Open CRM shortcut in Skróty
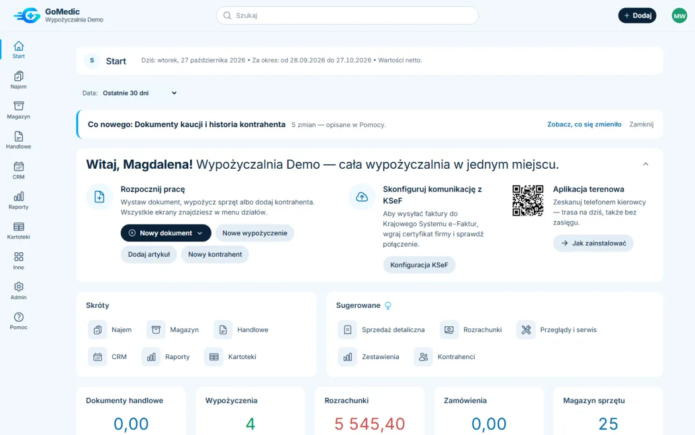 [107, 357]
